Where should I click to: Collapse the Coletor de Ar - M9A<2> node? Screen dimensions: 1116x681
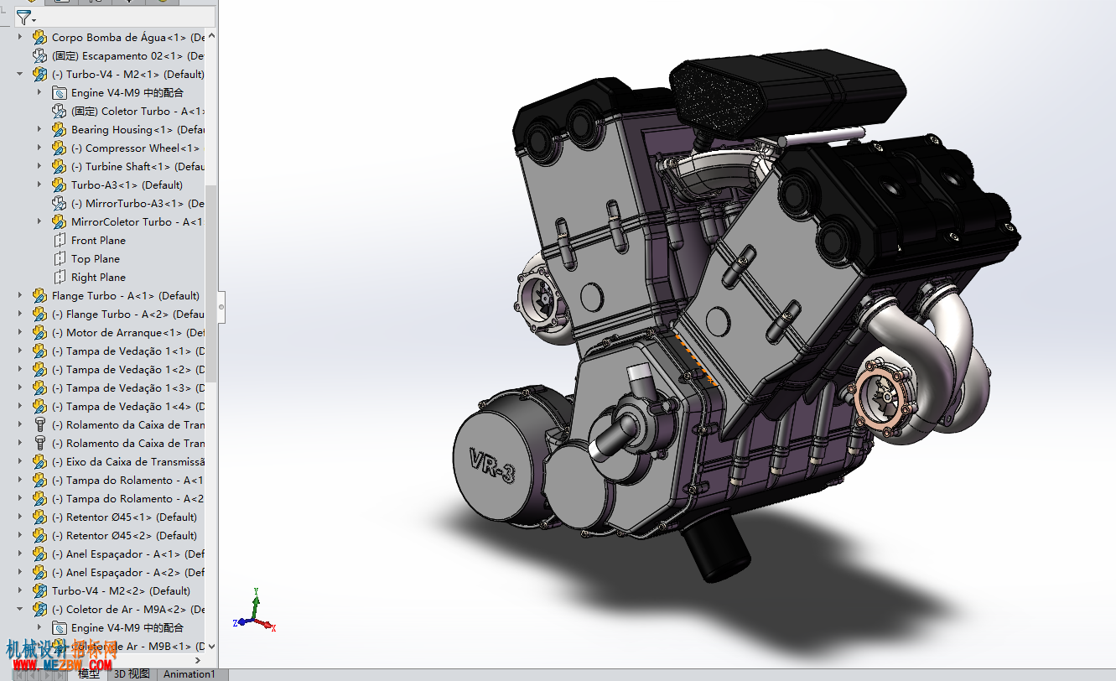click(x=20, y=609)
